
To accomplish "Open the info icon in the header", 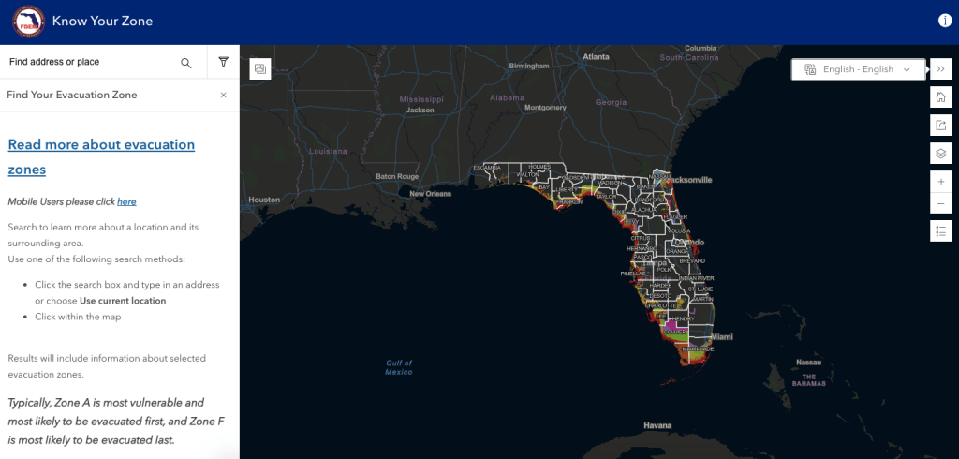I will pos(944,21).
